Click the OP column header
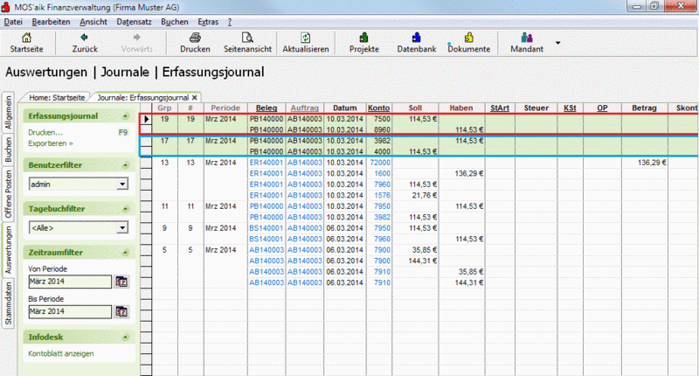Viewport: 699px width, 376px height. [x=602, y=108]
